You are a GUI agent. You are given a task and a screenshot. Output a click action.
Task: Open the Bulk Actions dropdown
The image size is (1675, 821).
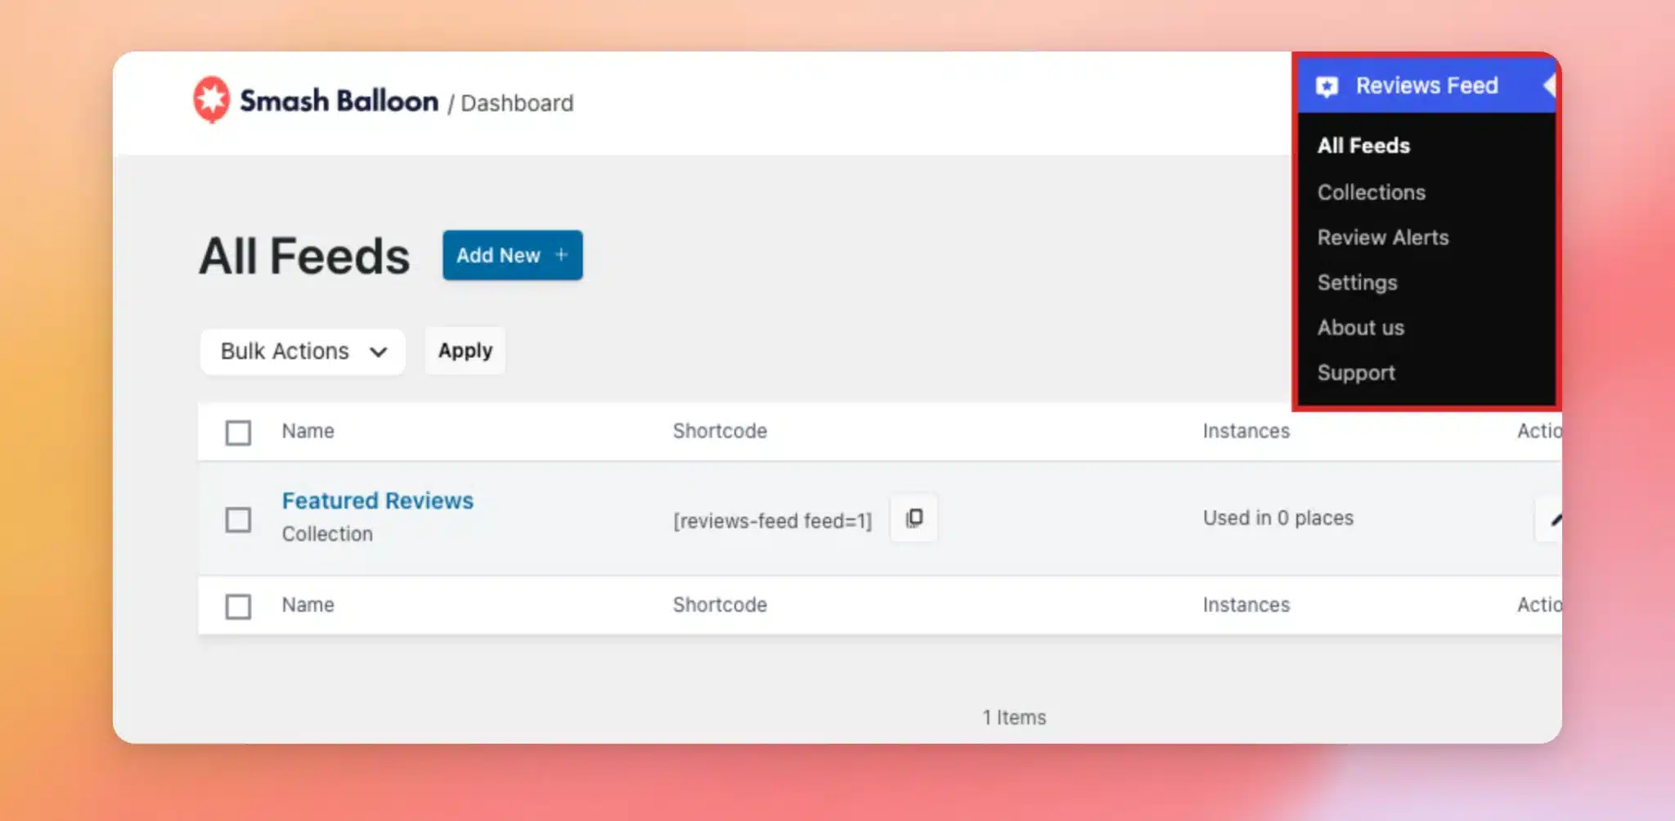tap(303, 352)
